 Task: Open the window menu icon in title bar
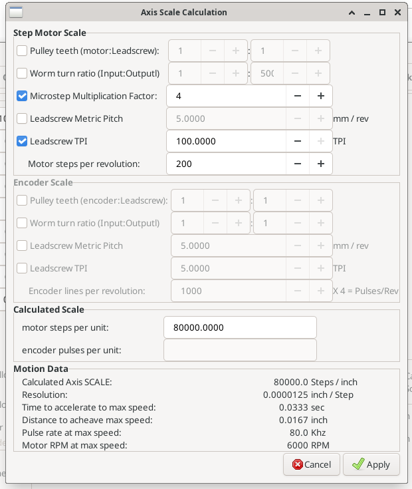15,12
